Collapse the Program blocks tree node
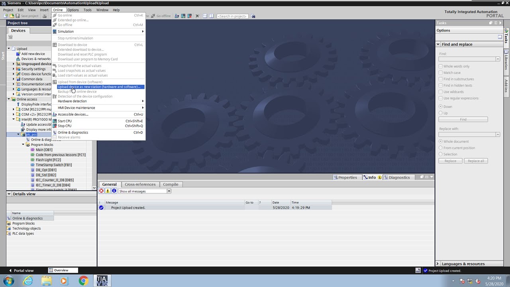Image resolution: width=510 pixels, height=287 pixels. pos(23,145)
